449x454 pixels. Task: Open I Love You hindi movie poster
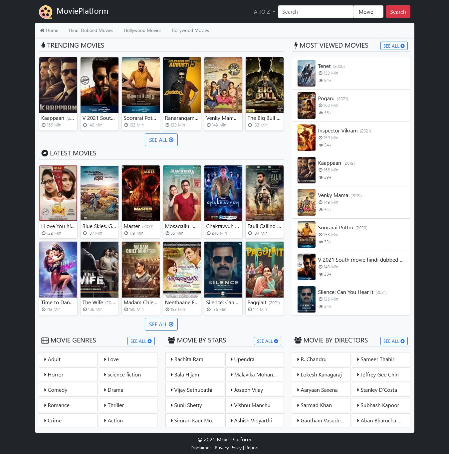[x=58, y=193]
